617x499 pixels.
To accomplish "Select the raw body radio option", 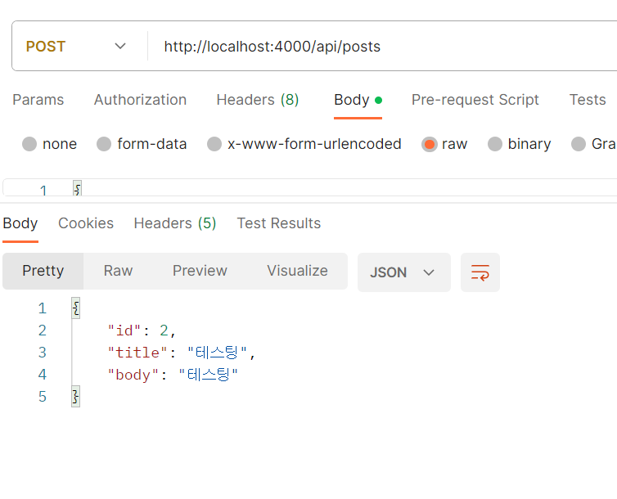I will coord(430,144).
